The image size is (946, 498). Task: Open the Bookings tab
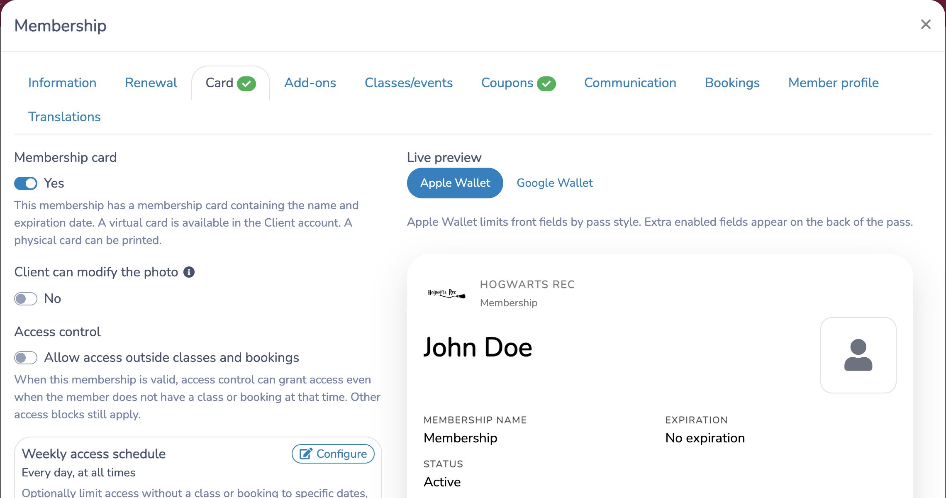coord(732,83)
